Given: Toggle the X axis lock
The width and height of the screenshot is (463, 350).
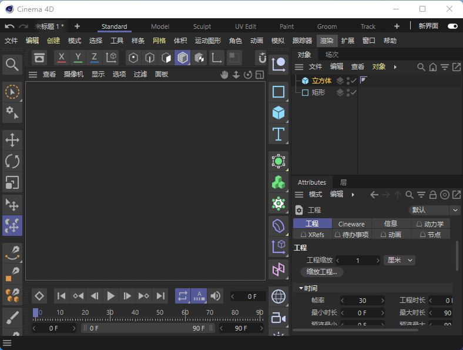Looking at the screenshot, I should click(62, 58).
